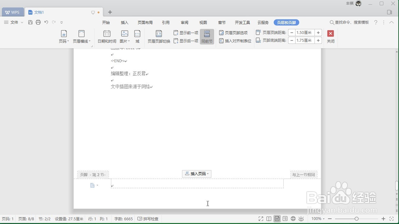Viewport: 399px width, 224px height.
Task: Decrease header top distance value
Action: click(x=292, y=33)
